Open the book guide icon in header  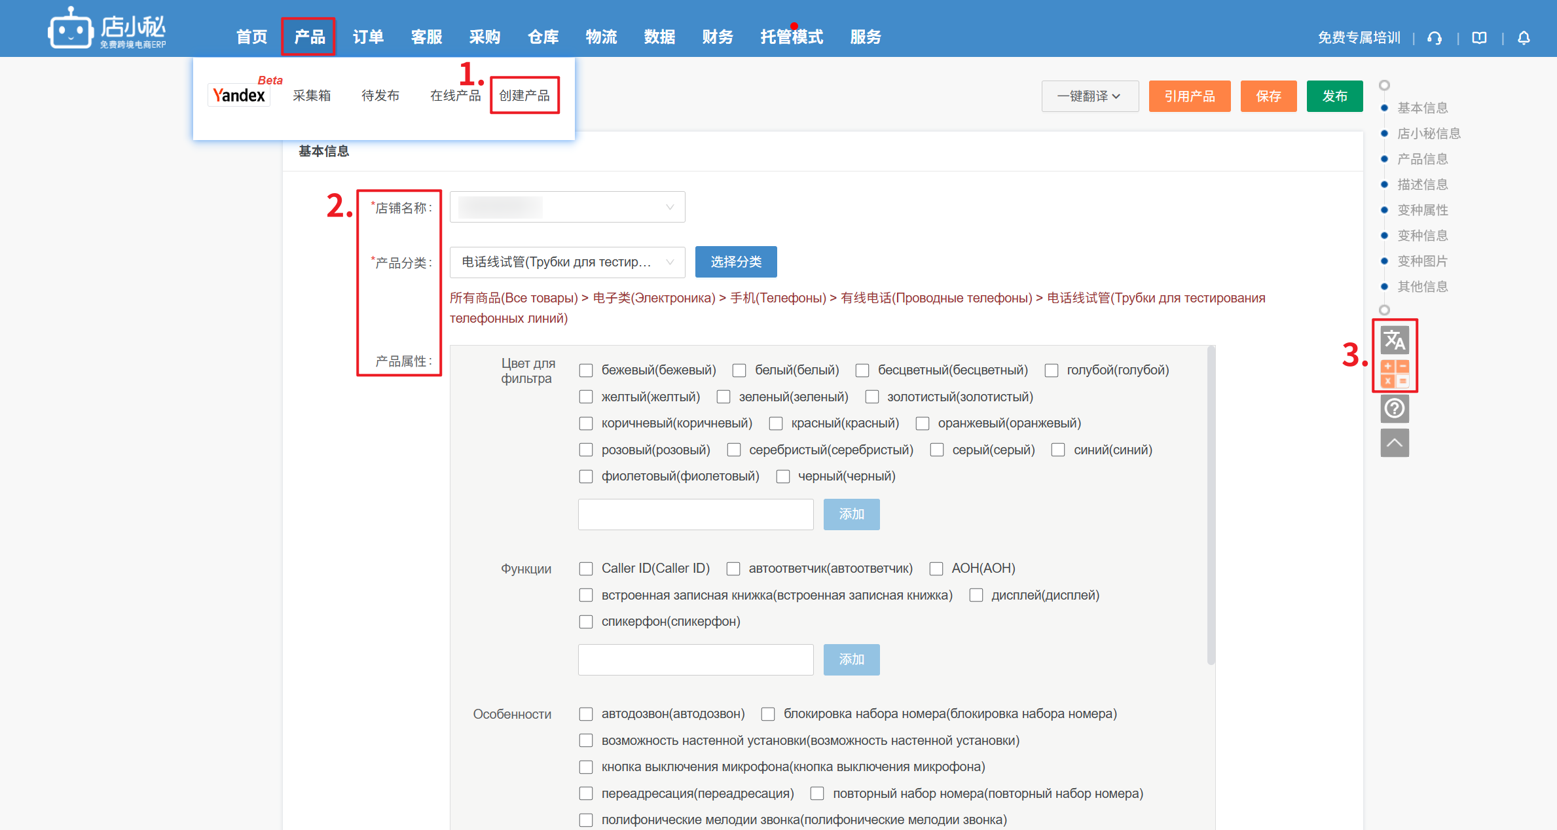1479,38
